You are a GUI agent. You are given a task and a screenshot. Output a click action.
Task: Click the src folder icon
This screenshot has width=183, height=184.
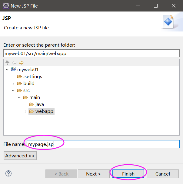(x=19, y=90)
